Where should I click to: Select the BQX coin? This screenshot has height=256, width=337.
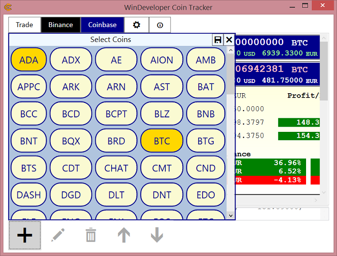tap(71, 141)
